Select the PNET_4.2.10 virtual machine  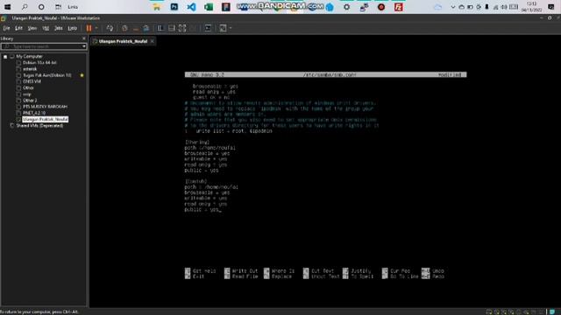[x=34, y=113]
